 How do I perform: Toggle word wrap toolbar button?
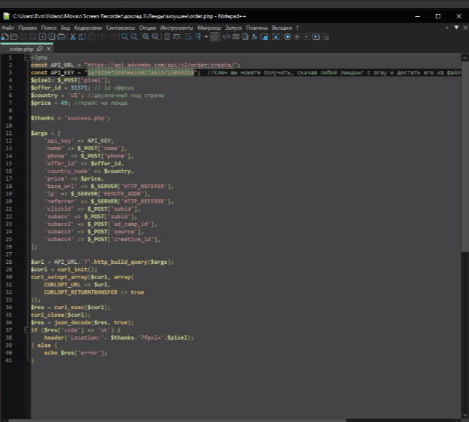188,36
